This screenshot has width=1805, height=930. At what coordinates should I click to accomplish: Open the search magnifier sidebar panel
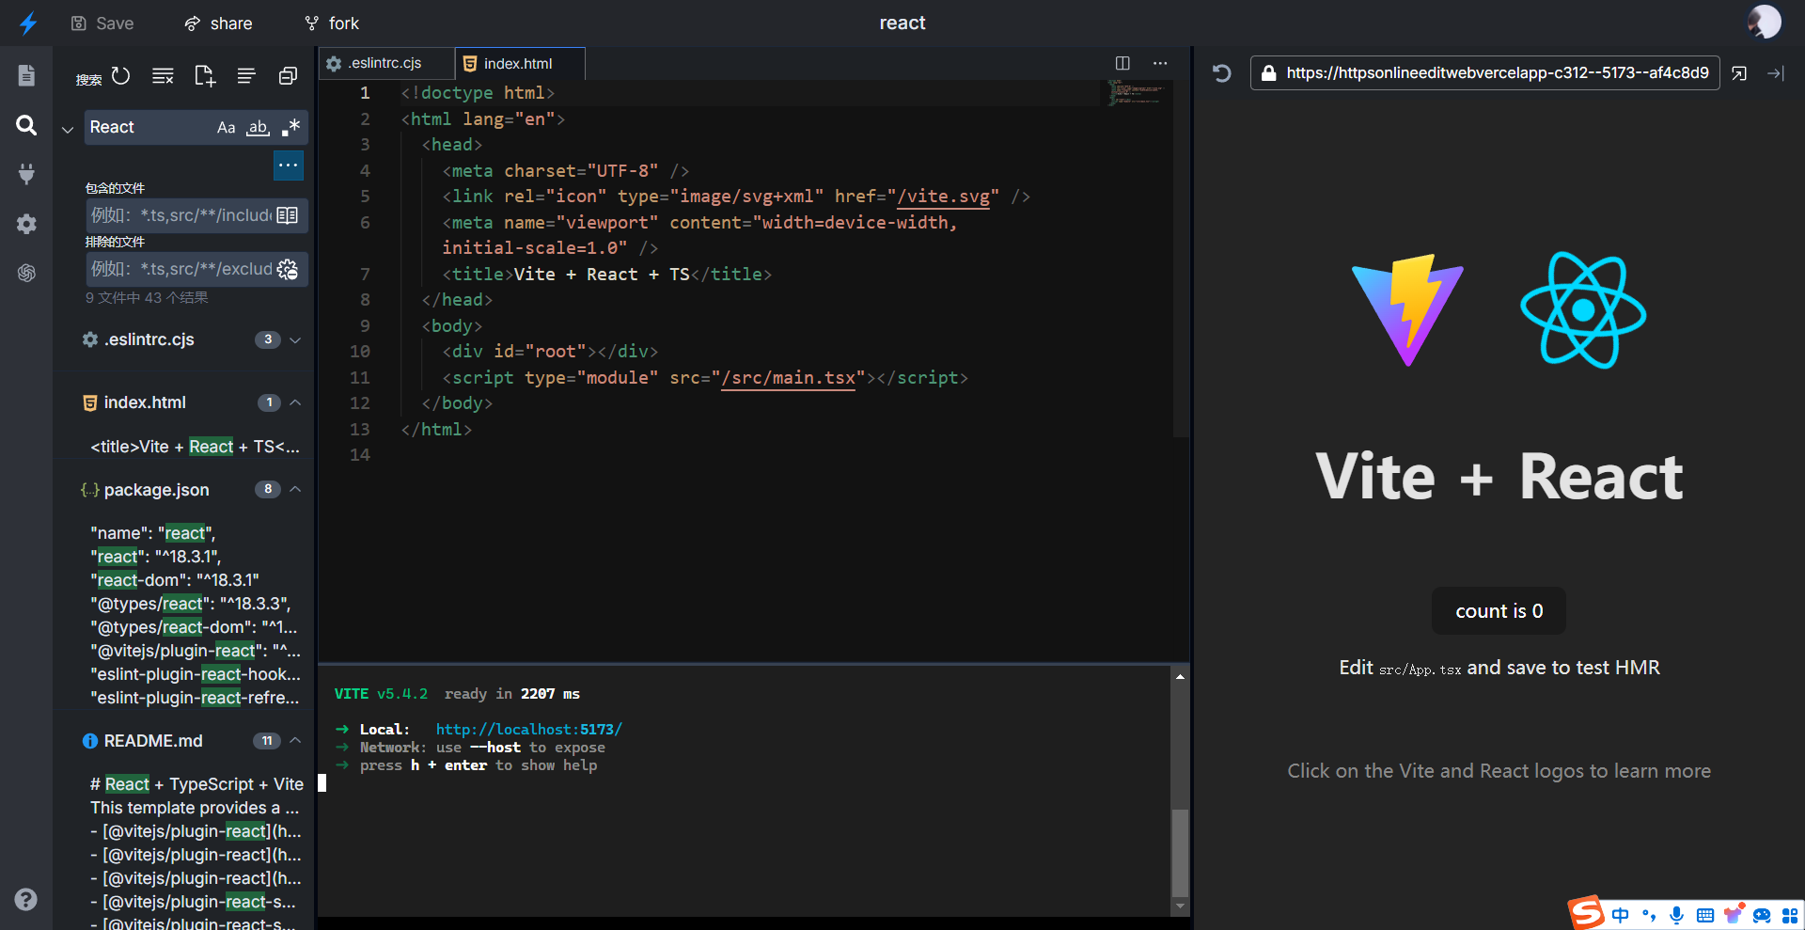tap(26, 125)
